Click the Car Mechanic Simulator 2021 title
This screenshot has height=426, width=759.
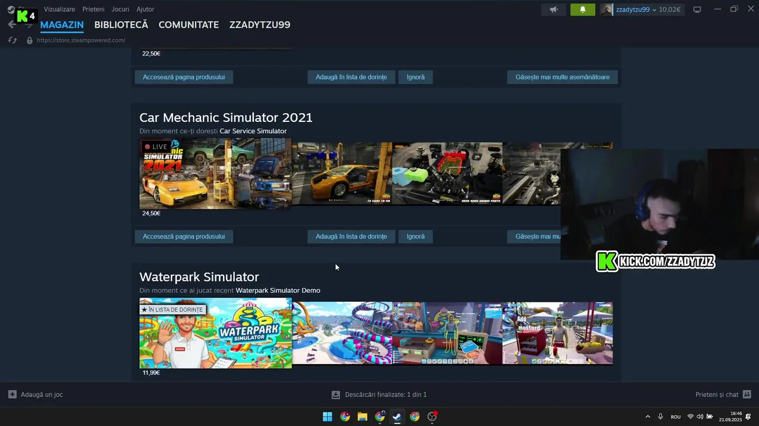click(226, 117)
